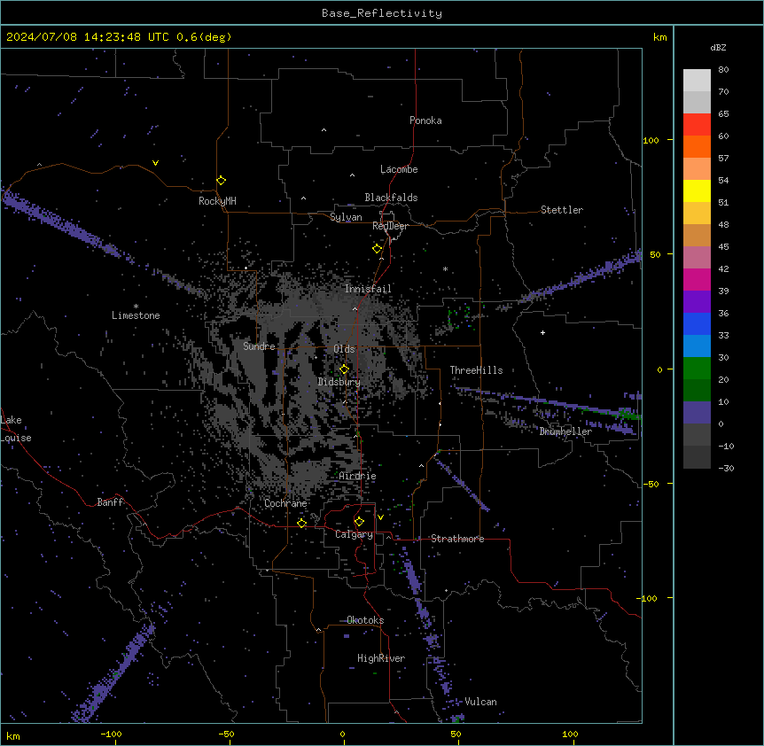Click the asterisk marker above Limestone
This screenshot has height=746, width=764.
(136, 307)
